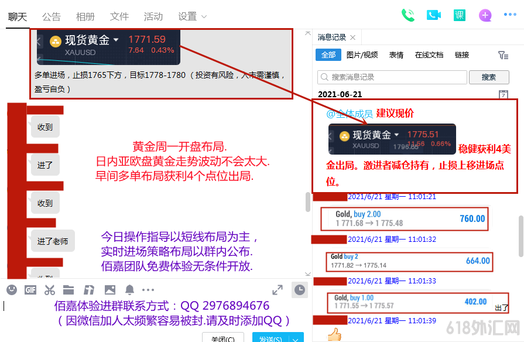Click the GIF animation icon
This screenshot has width=524, height=342.
click(x=30, y=290)
